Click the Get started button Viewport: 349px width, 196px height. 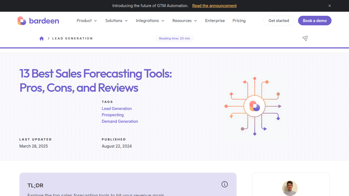pos(279,21)
